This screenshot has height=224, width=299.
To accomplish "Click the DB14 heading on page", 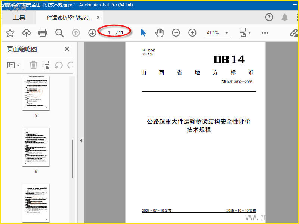I will coord(229,59).
